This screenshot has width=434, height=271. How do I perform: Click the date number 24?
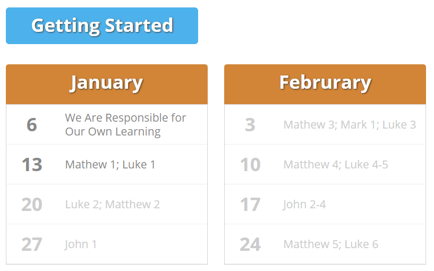pyautogui.click(x=250, y=244)
